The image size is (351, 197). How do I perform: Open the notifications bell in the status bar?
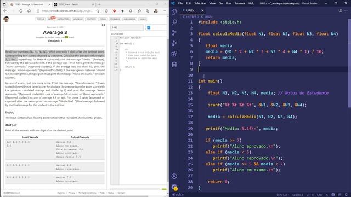(x=346, y=195)
